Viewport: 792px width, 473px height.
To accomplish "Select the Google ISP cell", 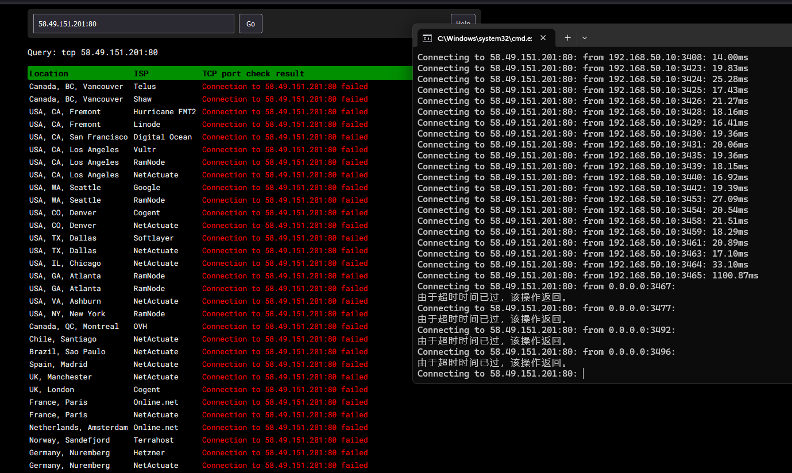I will tap(147, 188).
